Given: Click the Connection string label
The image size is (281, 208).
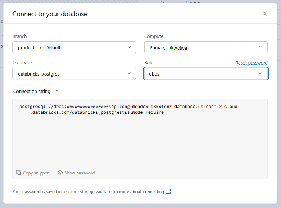Looking at the screenshot, I should coord(31,91).
